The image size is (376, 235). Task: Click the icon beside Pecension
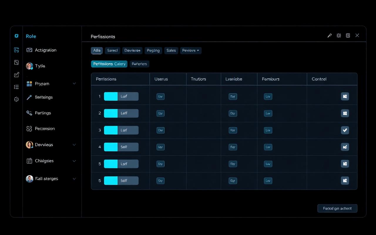[x=29, y=129]
